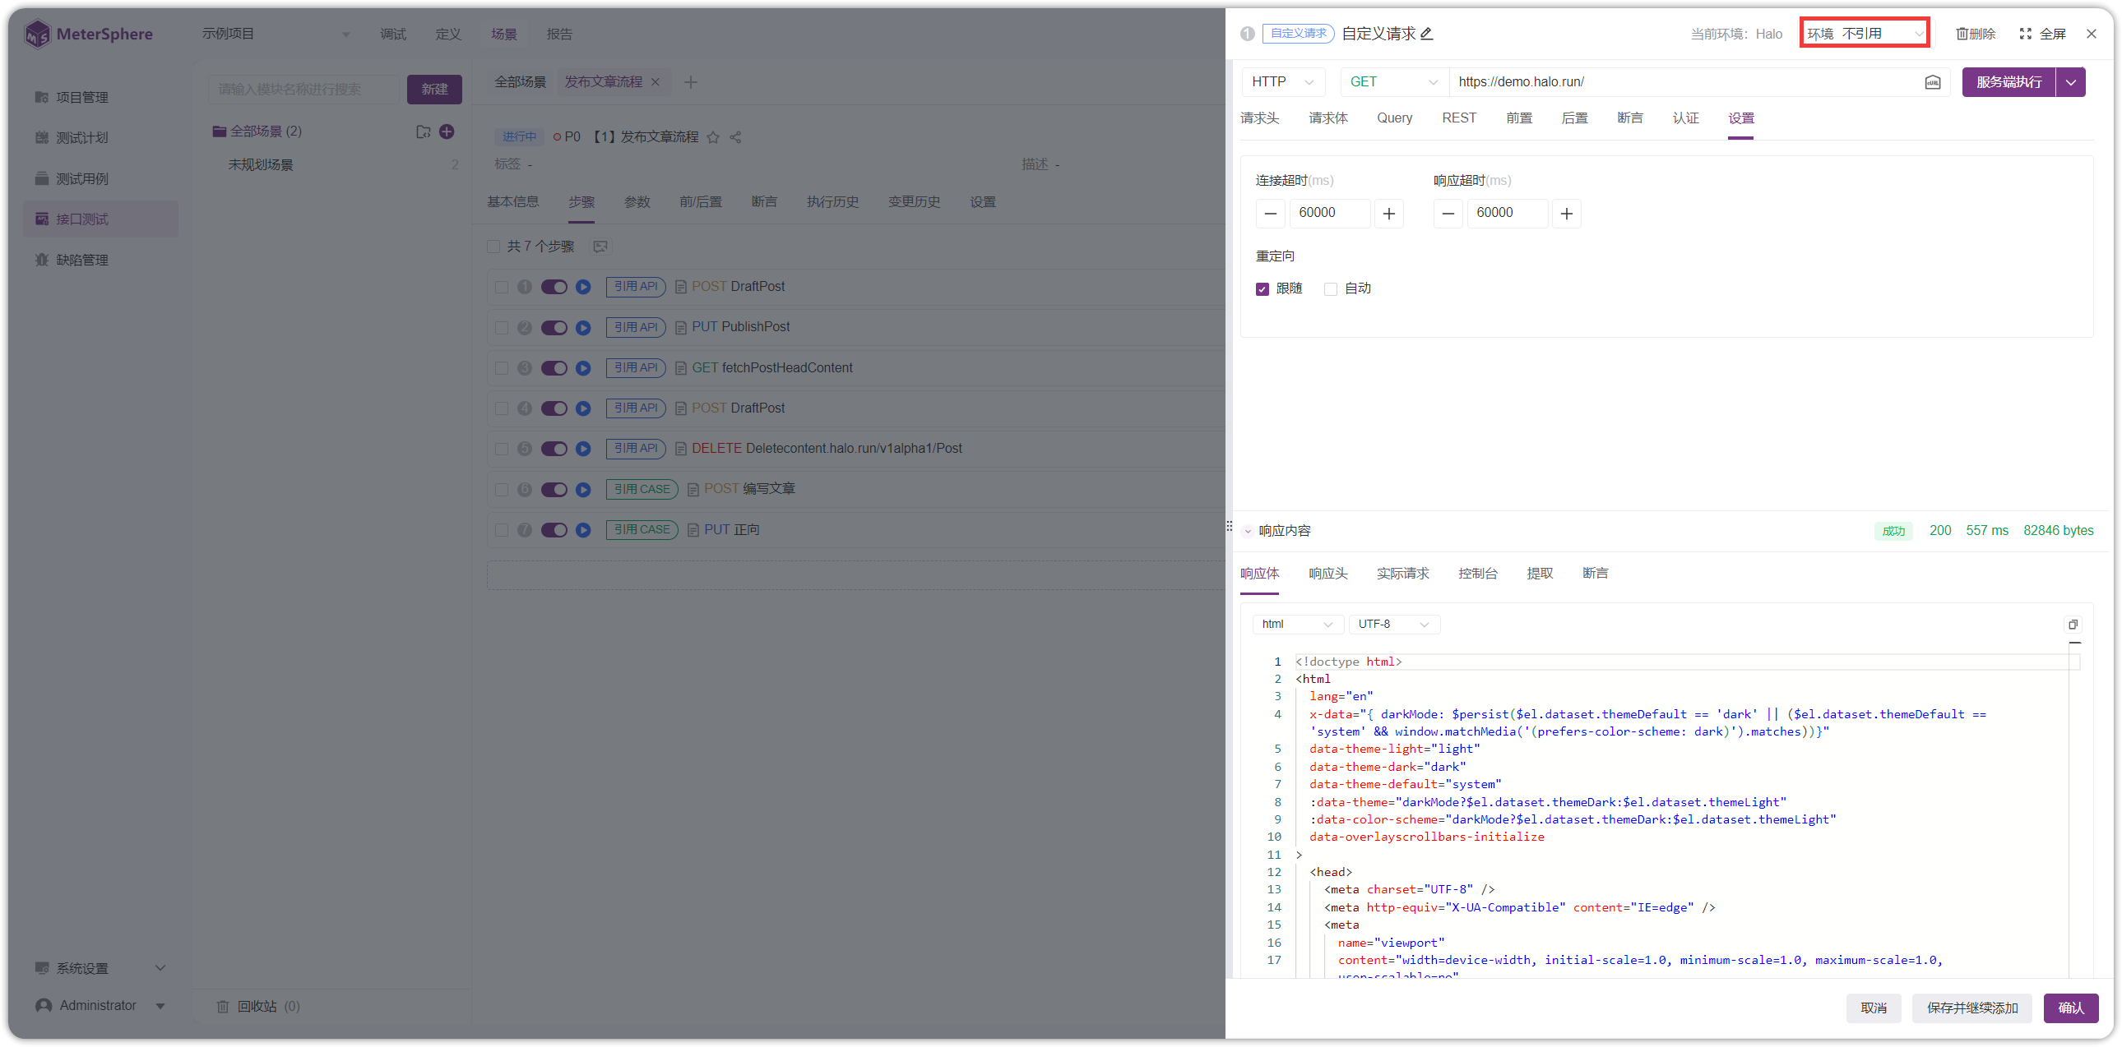This screenshot has width=2122, height=1047.
Task: Switch to the 断言 request tab
Action: (1629, 118)
